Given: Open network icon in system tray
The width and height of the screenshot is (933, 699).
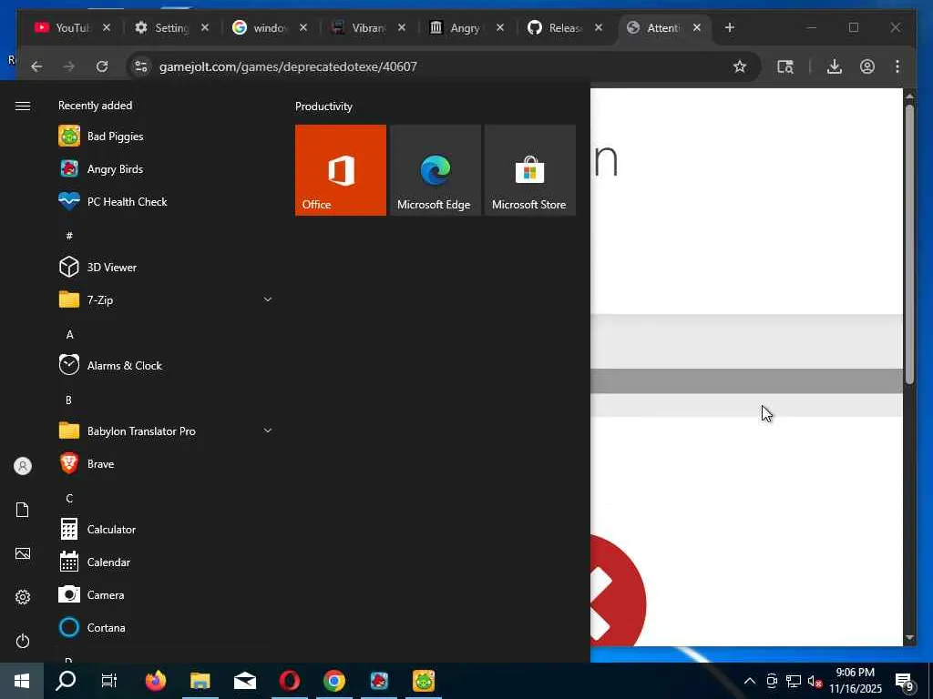Looking at the screenshot, I should tap(794, 681).
